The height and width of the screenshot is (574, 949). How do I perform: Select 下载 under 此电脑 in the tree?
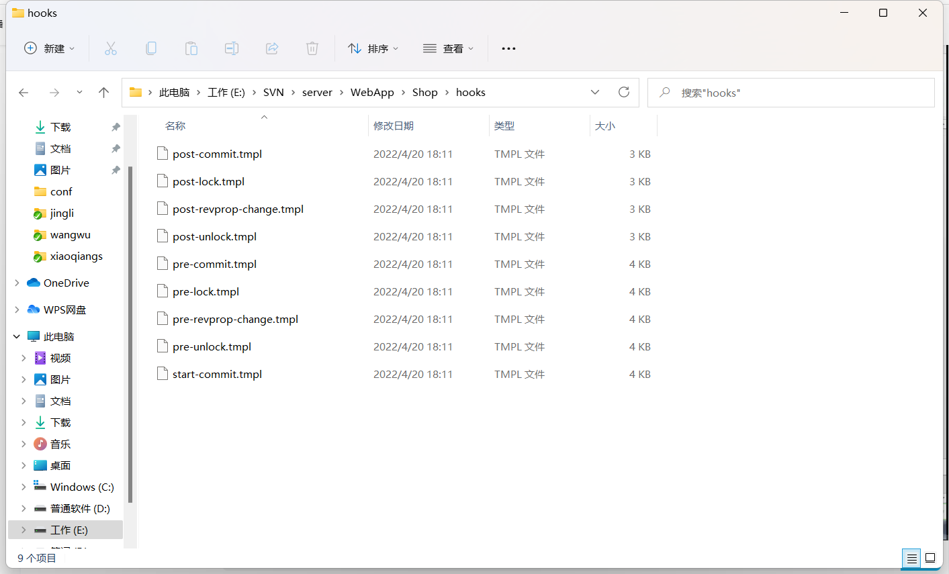coord(60,422)
